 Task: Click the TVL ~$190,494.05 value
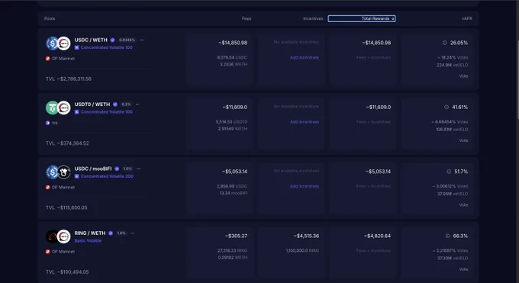(67, 272)
